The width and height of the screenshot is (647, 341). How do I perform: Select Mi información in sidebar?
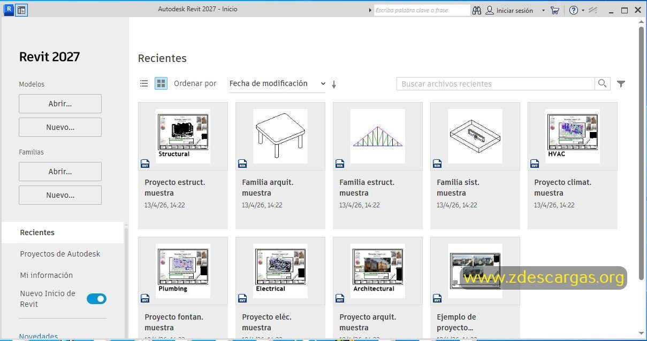pos(47,275)
